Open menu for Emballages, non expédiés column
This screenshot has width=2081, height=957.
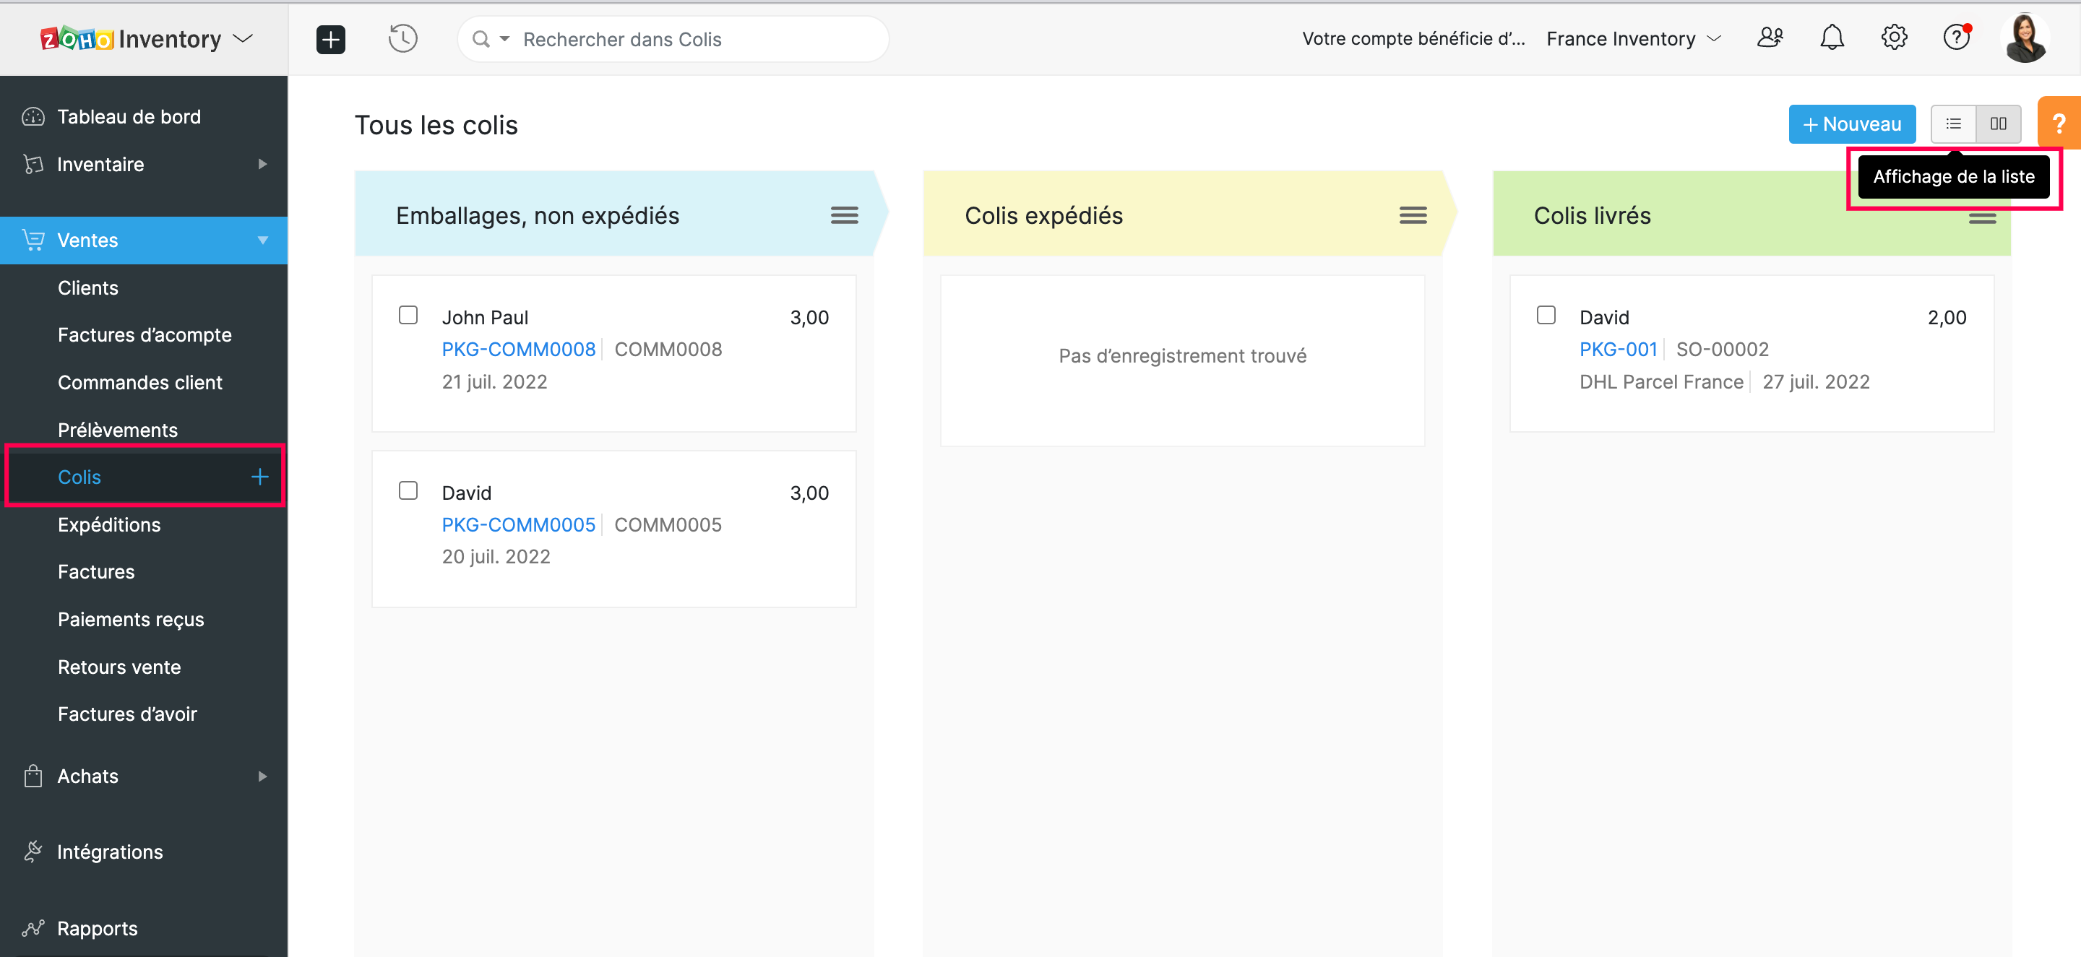pos(844,216)
